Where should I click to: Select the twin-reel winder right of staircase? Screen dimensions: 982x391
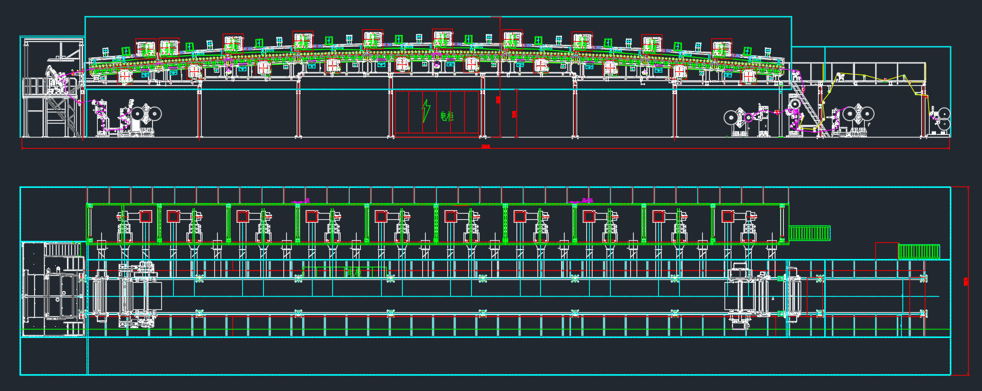tap(858, 115)
